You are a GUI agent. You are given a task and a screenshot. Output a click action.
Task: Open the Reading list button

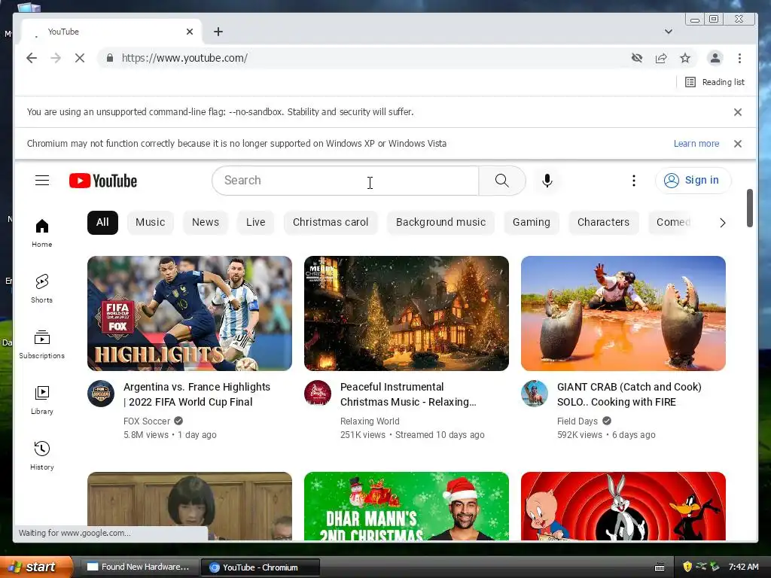click(715, 82)
